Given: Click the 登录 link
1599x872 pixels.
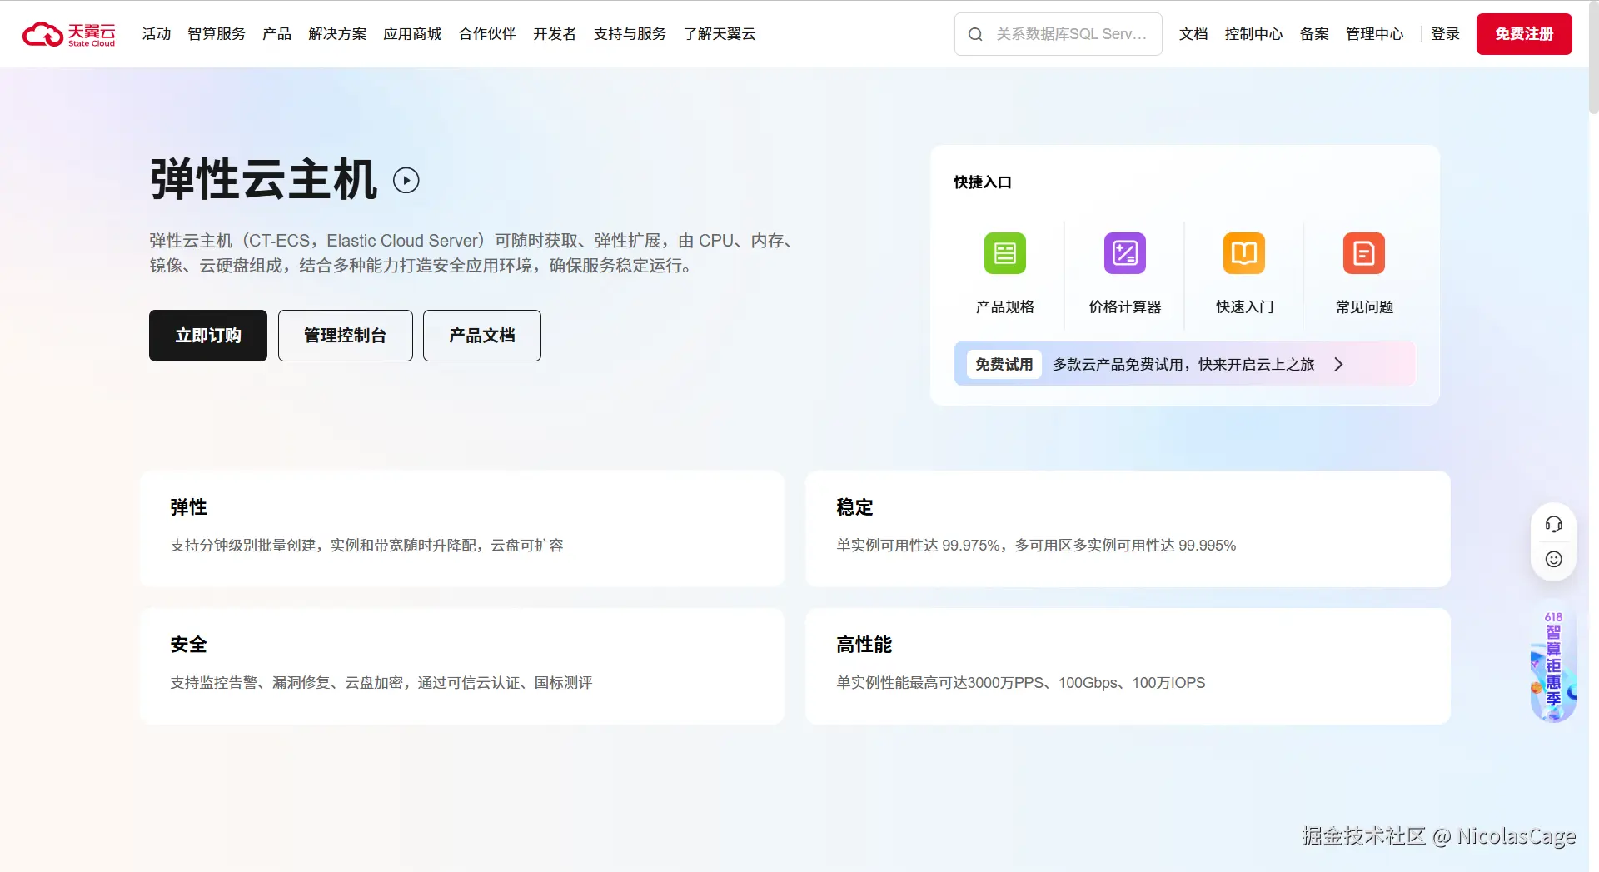Looking at the screenshot, I should pos(1446,34).
